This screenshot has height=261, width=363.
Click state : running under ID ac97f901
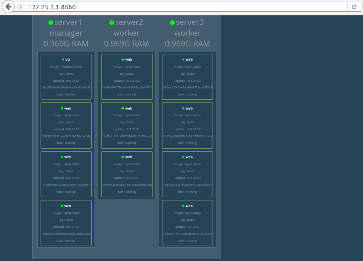point(127,192)
